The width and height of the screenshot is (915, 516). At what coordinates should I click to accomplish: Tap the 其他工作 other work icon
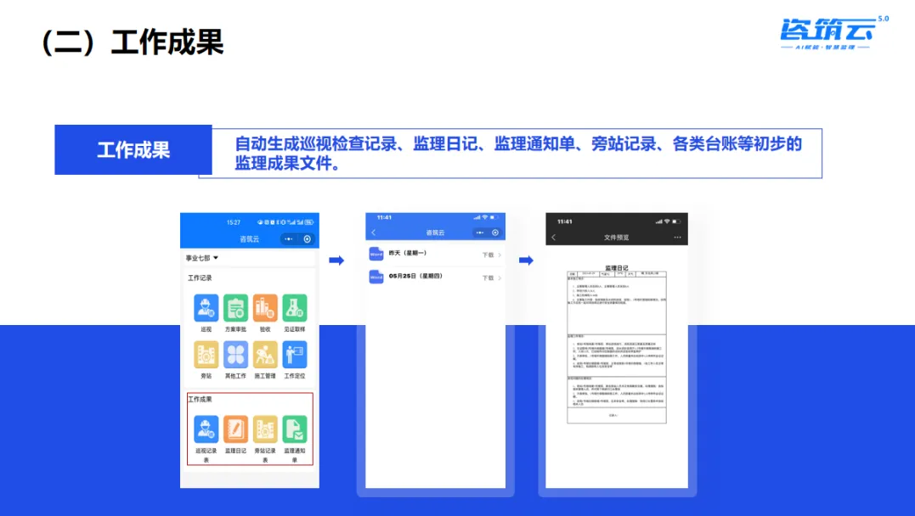(x=234, y=356)
